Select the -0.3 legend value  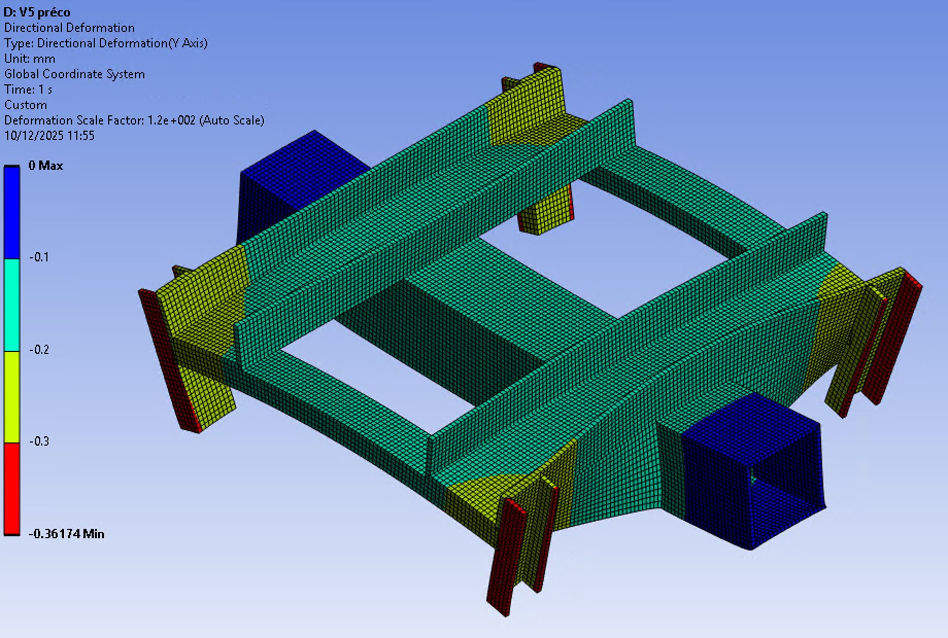coord(39,441)
